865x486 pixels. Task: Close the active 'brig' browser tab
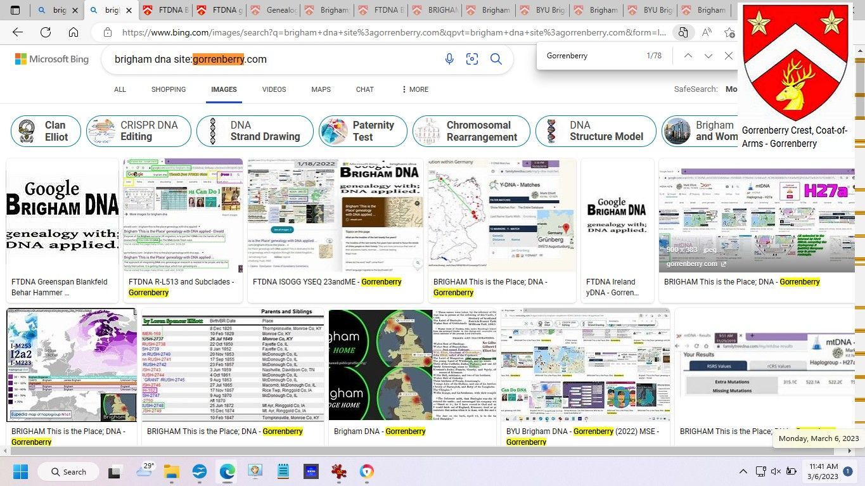(128, 10)
